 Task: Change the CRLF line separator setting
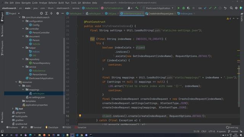[x=204, y=131]
